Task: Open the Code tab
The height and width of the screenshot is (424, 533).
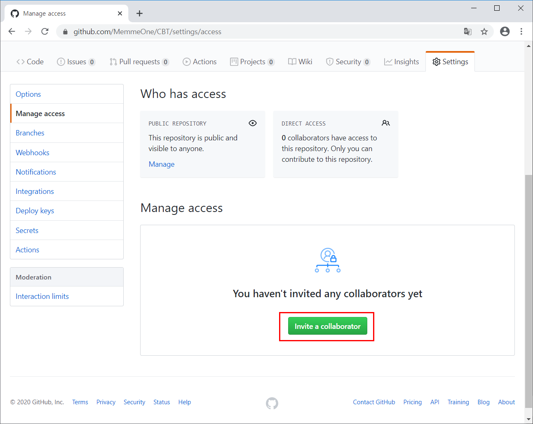Action: click(x=30, y=62)
